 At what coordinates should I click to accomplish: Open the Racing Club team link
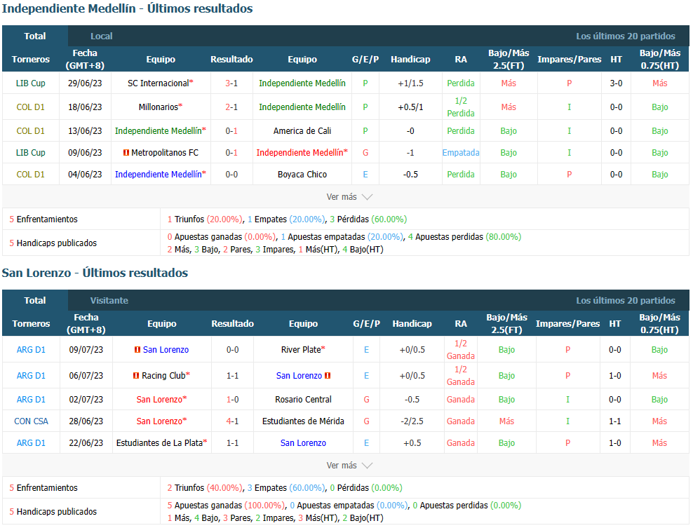(163, 376)
